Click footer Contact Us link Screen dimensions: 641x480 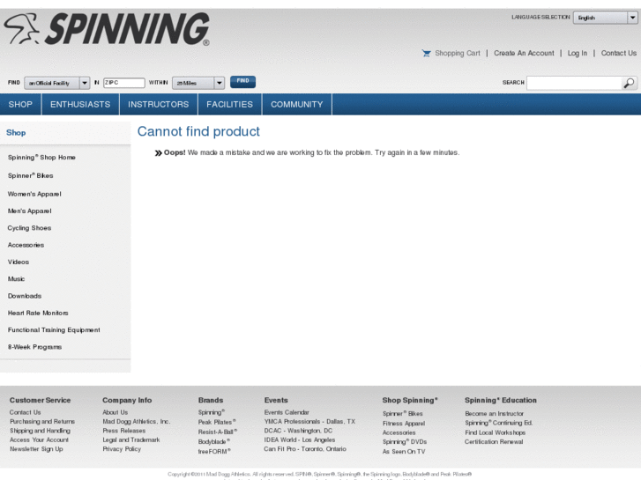[x=26, y=412]
